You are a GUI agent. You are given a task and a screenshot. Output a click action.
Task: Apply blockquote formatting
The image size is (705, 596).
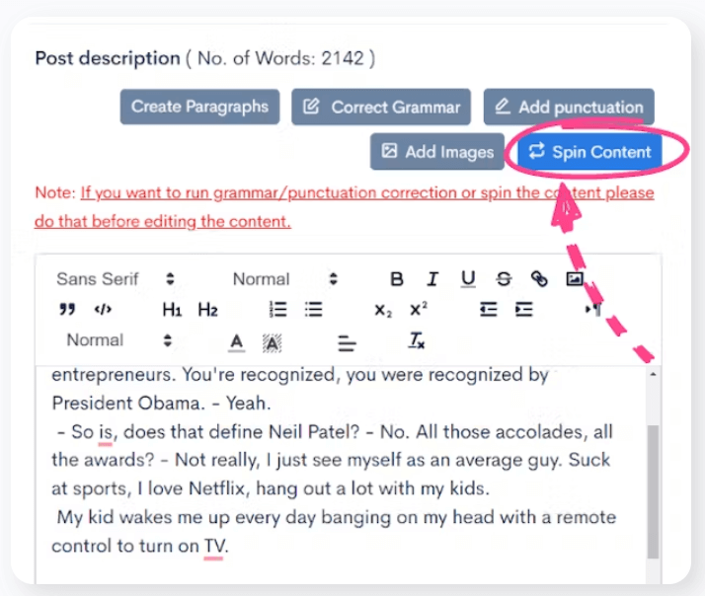pos(67,310)
